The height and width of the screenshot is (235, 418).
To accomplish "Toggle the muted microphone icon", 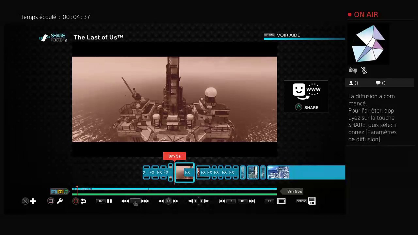I will coord(364,70).
